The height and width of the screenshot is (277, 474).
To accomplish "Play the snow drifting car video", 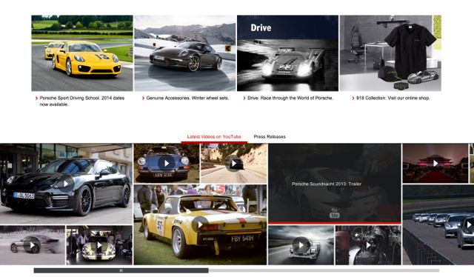I will [33, 245].
